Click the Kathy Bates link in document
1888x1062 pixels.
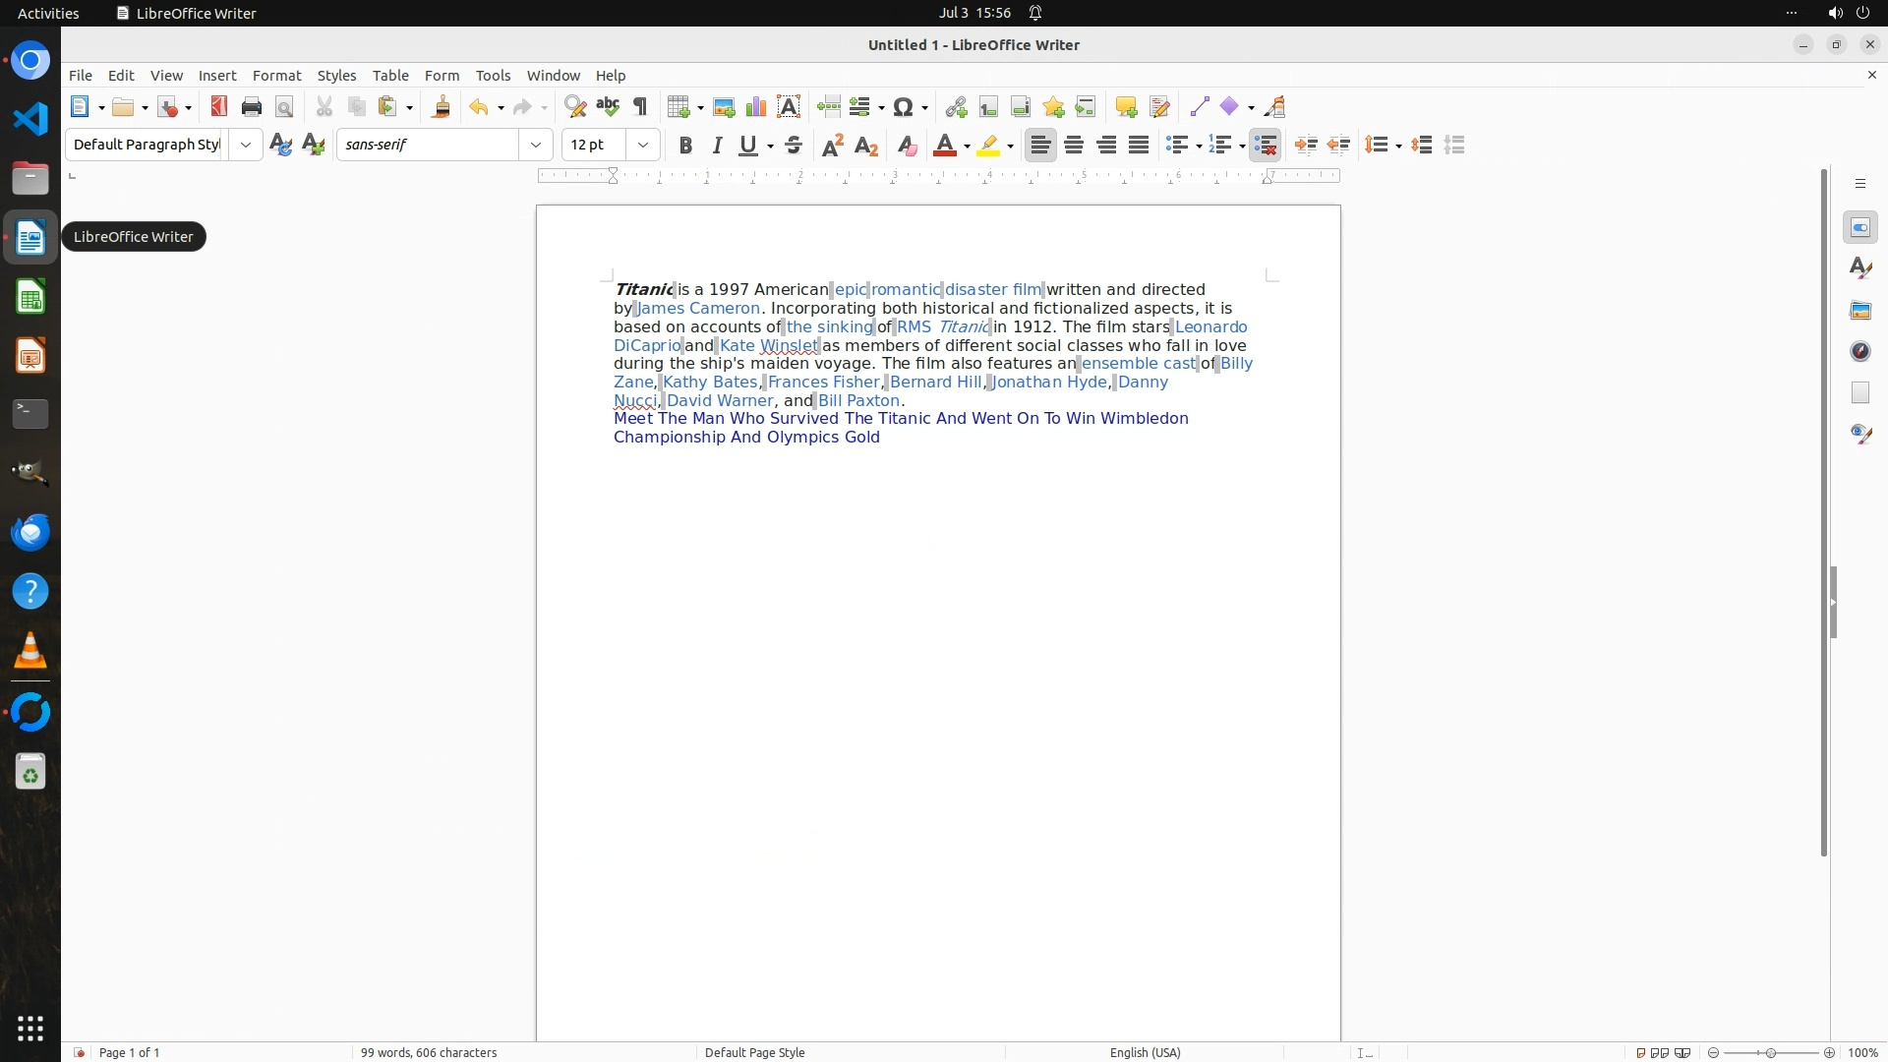click(710, 383)
